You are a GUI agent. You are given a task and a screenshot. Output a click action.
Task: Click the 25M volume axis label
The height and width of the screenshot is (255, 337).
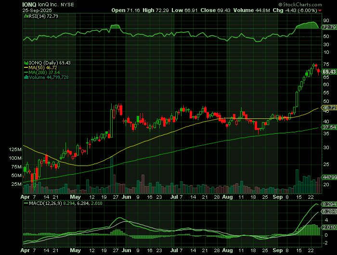16,184
